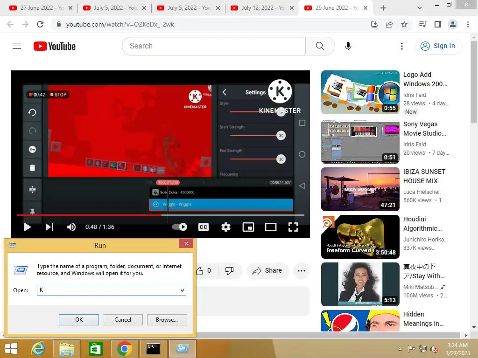Click the share page icon in address bar
Viewport: 478px width, 358px height.
pos(389,24)
